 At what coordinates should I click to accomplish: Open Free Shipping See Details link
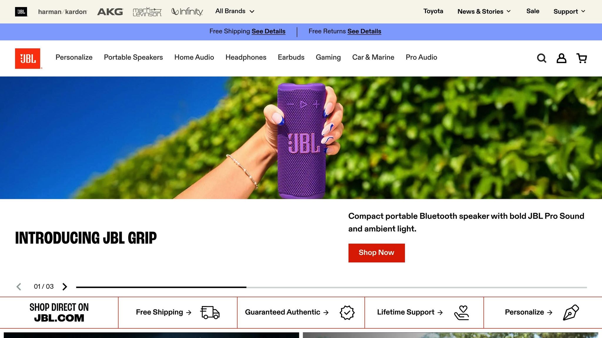[268, 31]
